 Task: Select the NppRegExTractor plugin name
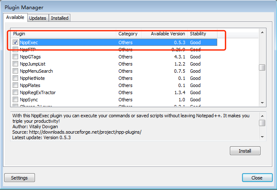[x=37, y=92]
